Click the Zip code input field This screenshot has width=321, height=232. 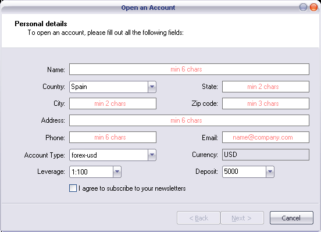(266, 103)
